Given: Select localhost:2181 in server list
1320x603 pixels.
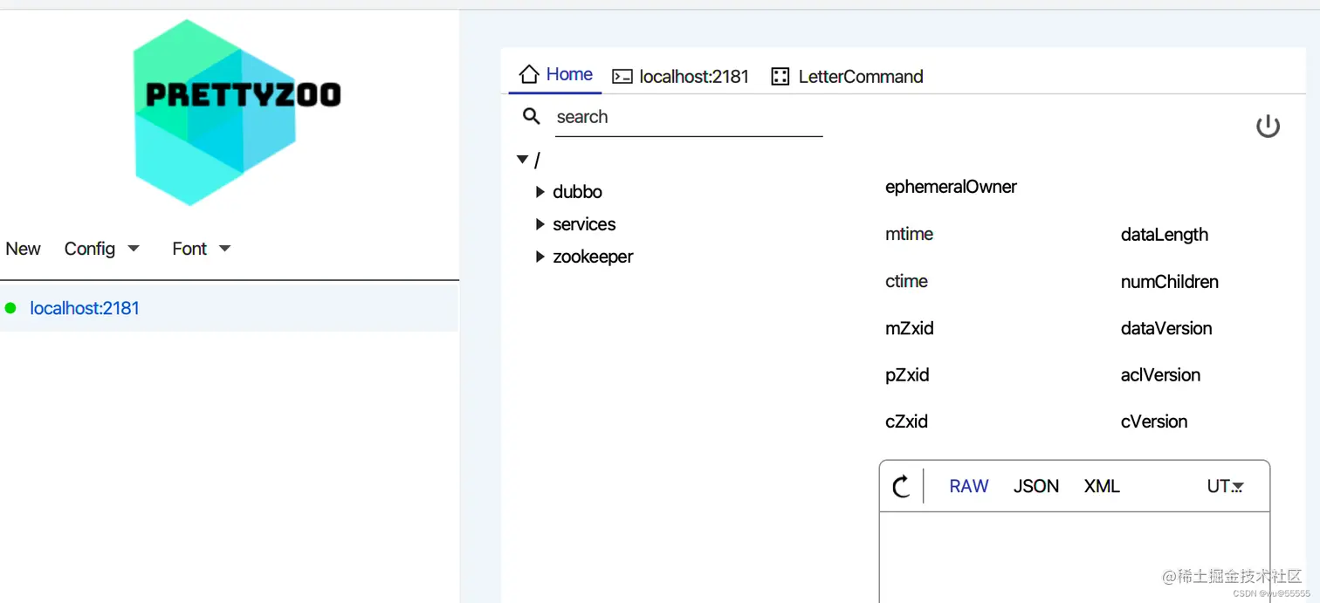Looking at the screenshot, I should [229, 308].
